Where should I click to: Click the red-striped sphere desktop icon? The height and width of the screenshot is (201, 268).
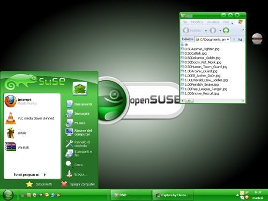pyautogui.click(x=257, y=39)
